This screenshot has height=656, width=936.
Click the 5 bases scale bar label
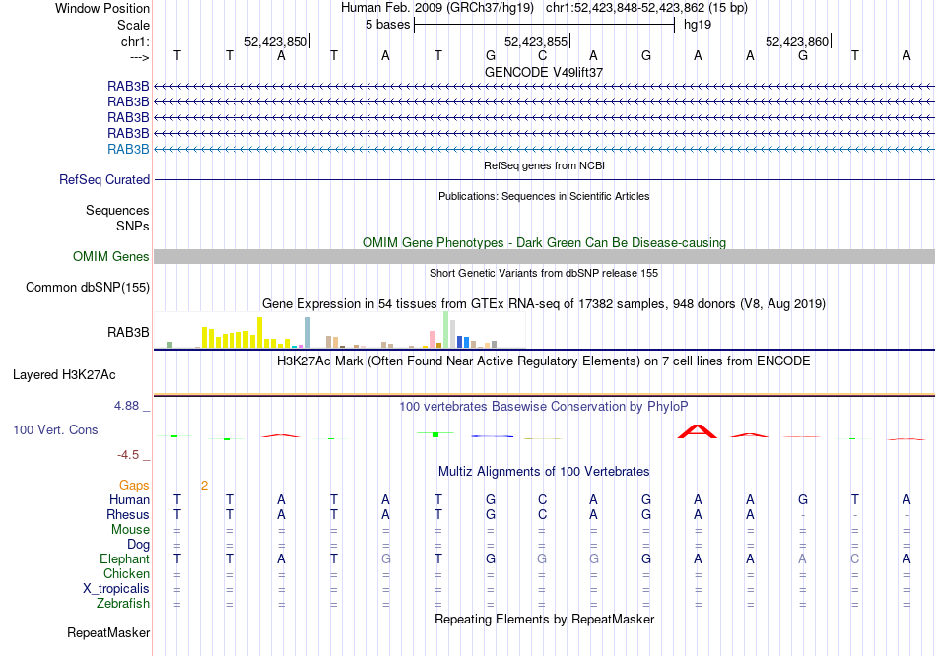tap(388, 25)
